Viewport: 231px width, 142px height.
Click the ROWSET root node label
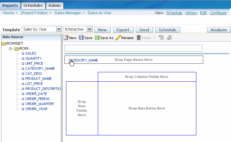(x=15, y=44)
